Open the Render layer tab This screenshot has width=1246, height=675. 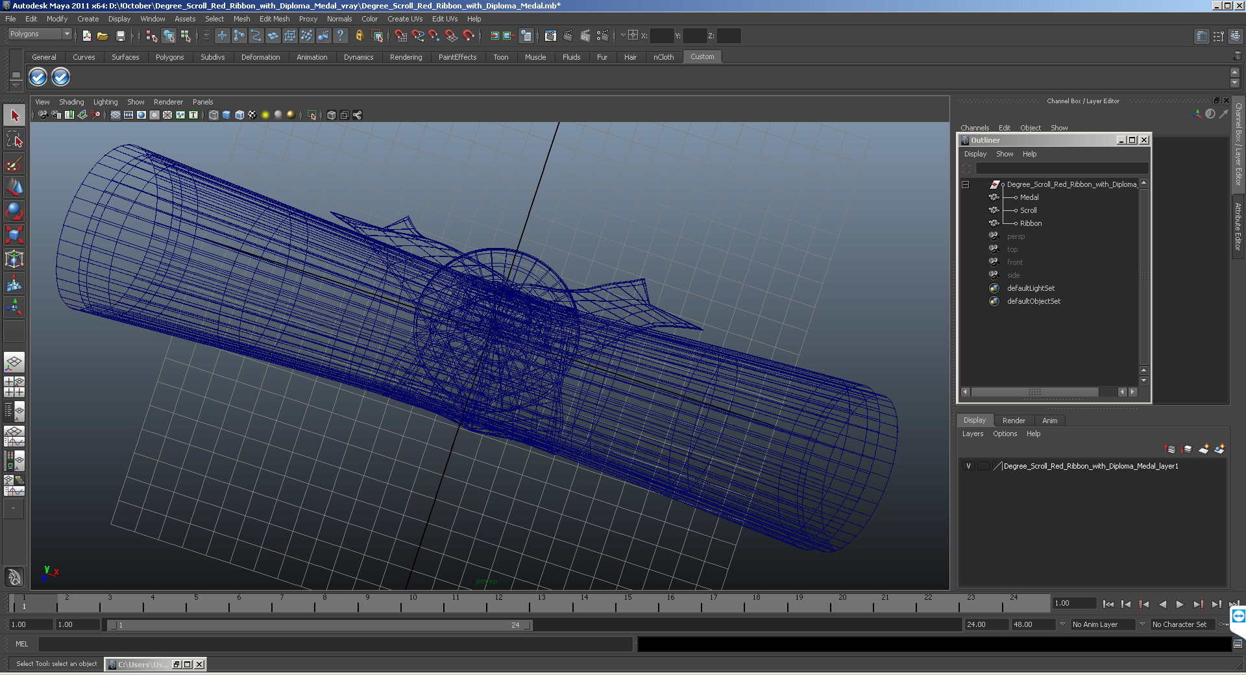click(x=1014, y=421)
